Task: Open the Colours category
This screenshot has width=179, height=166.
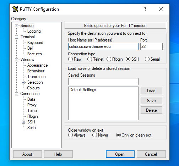Action: tap(33, 88)
